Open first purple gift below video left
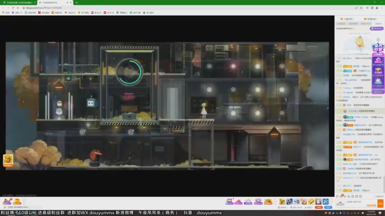 7,202
